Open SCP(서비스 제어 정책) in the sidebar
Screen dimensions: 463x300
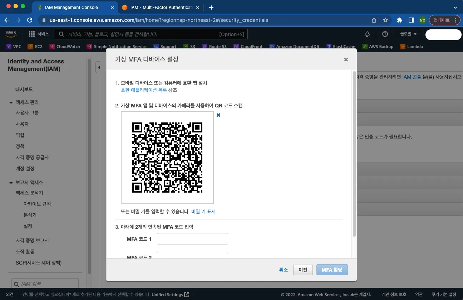coord(39,263)
